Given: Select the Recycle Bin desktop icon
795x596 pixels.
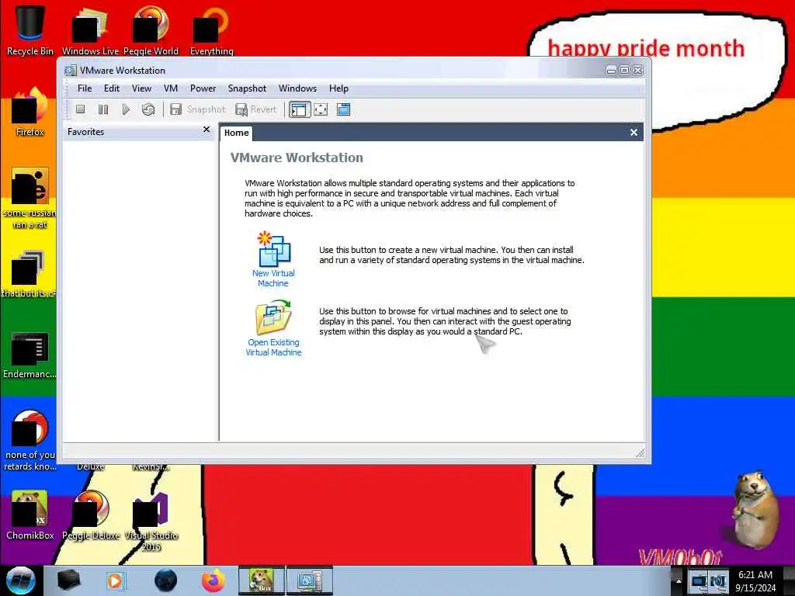Looking at the screenshot, I should coord(30,29).
